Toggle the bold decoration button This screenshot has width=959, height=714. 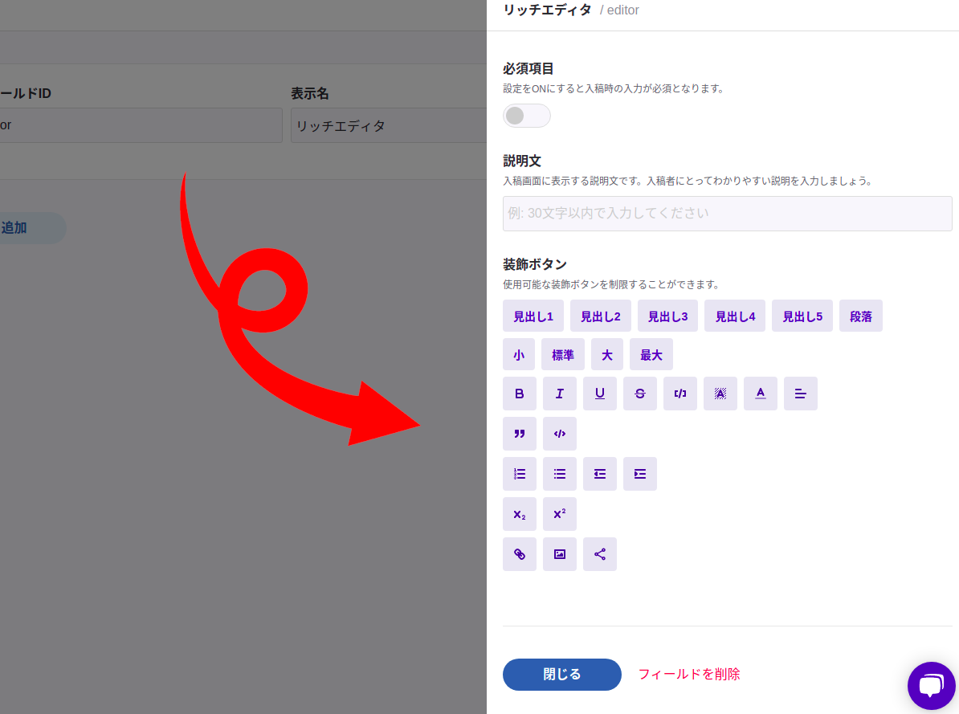[520, 394]
